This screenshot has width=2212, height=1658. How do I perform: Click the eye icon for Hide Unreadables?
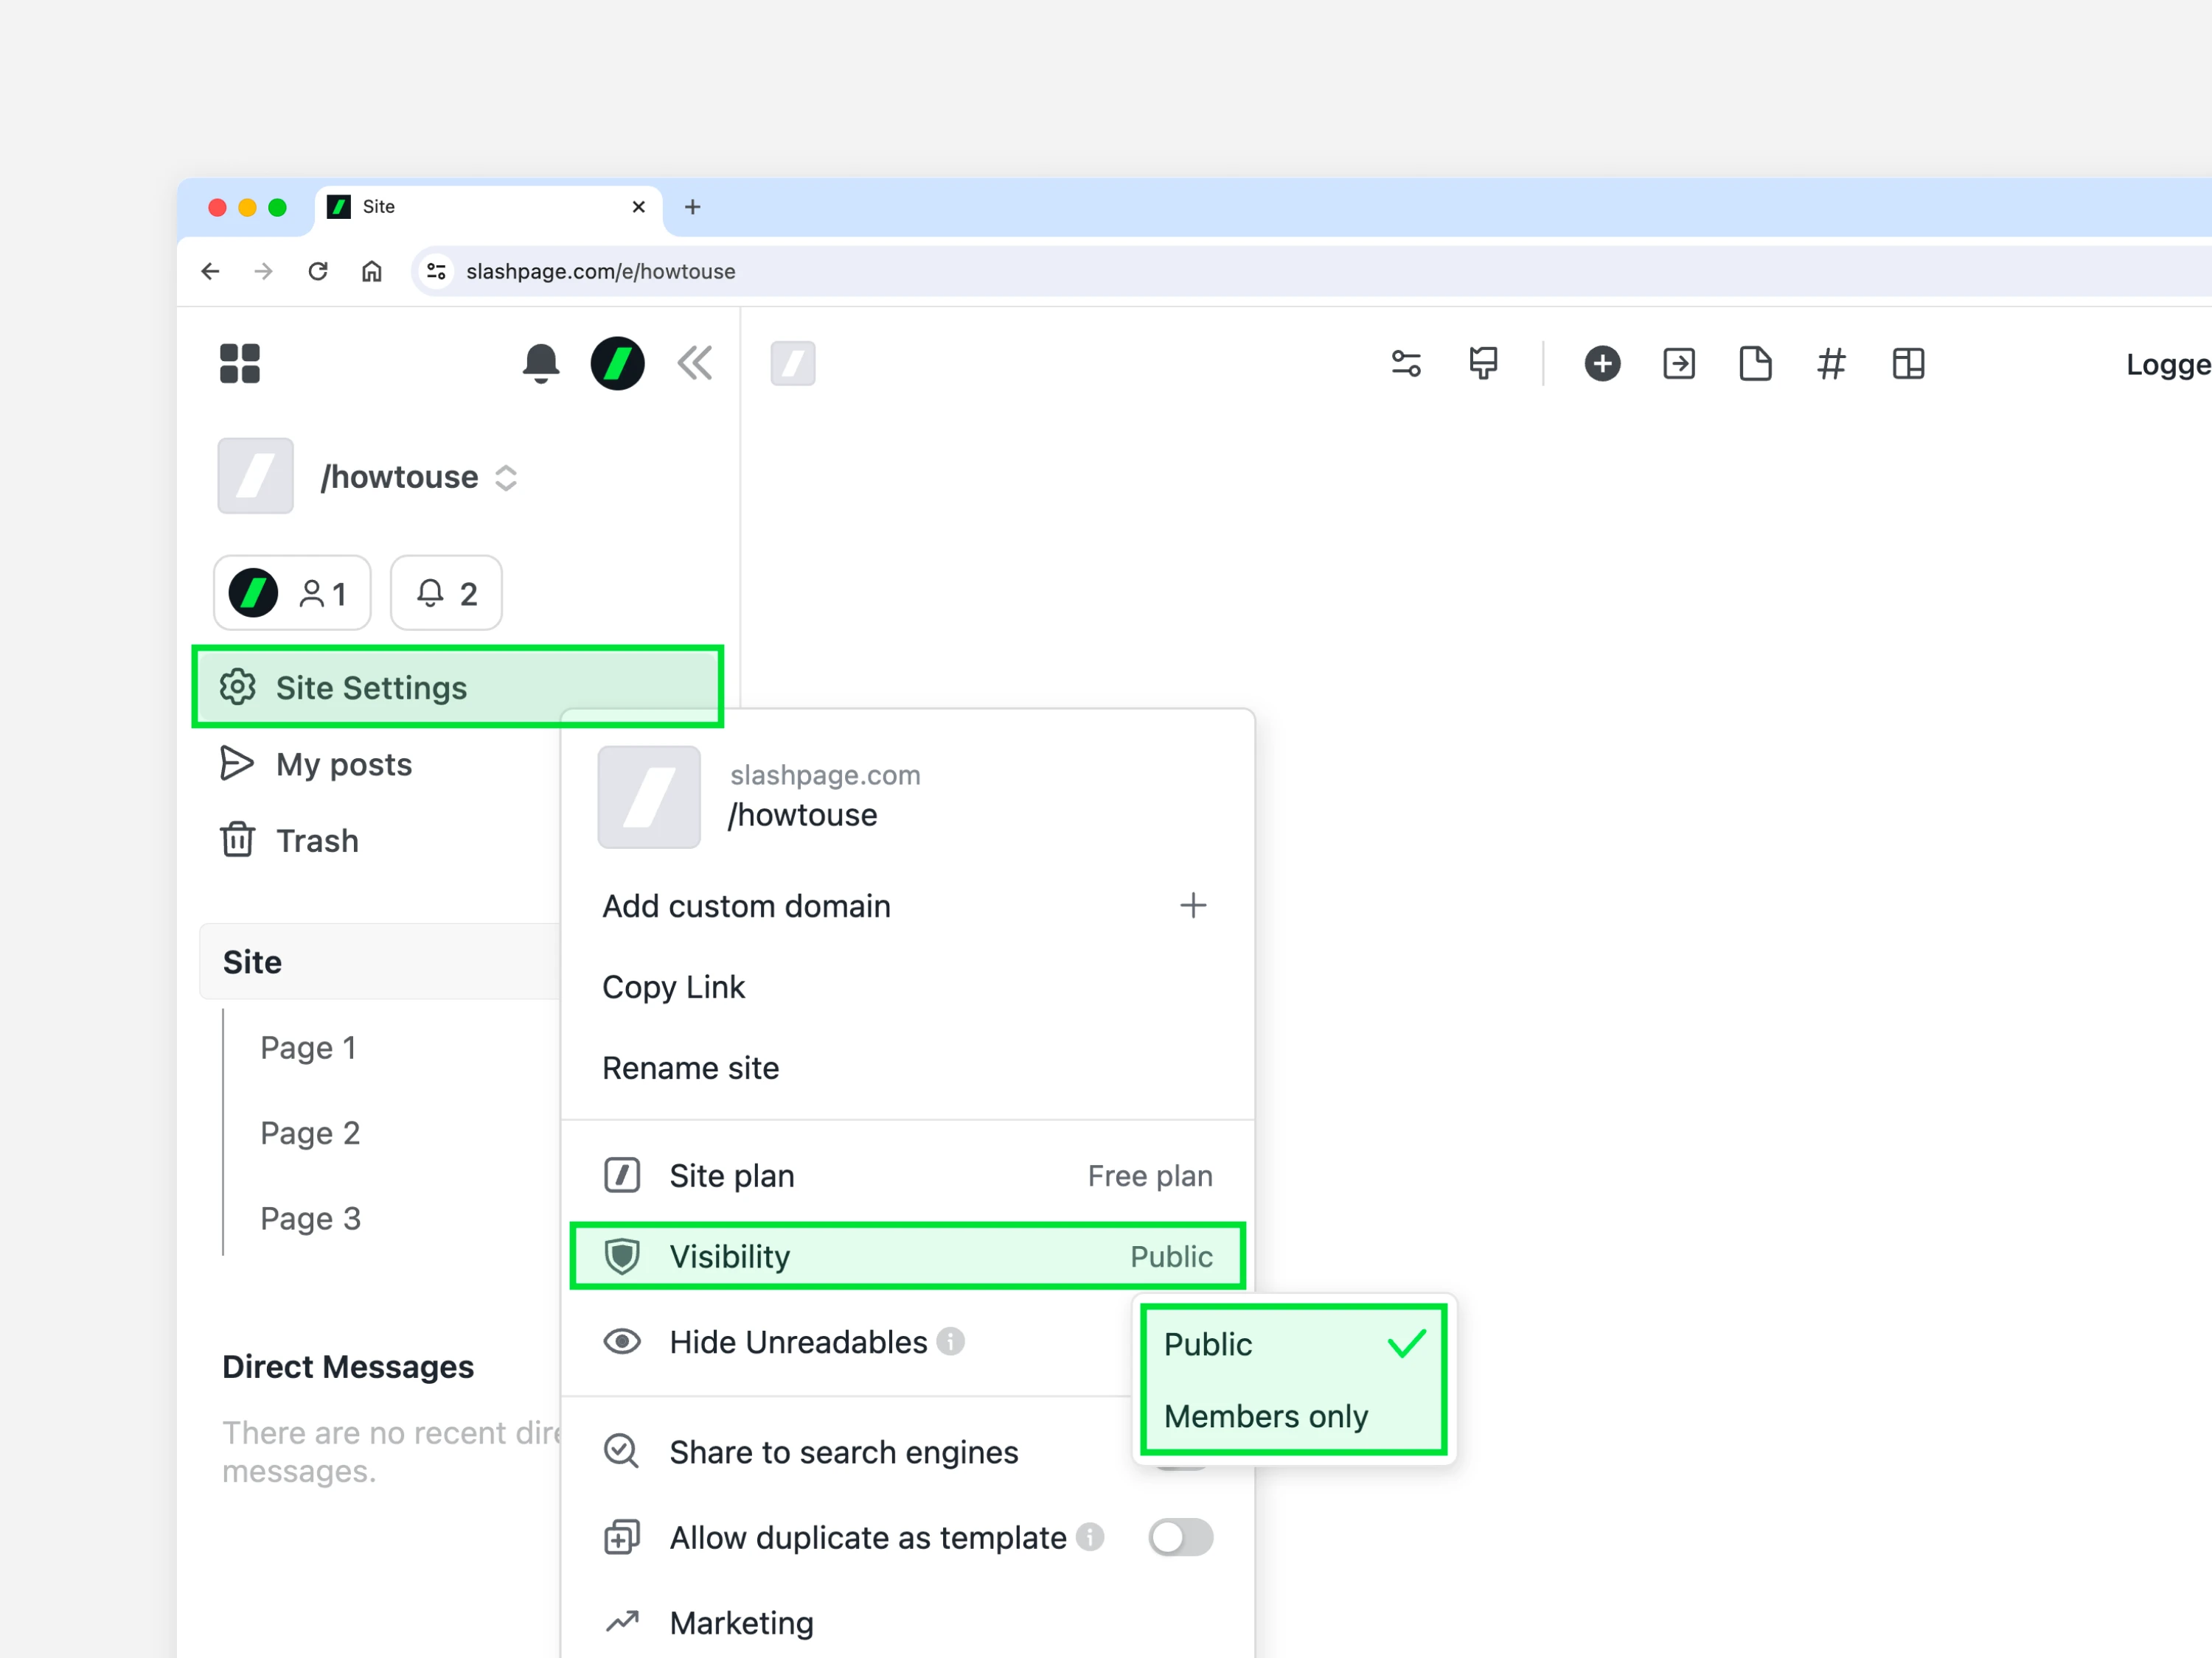tap(622, 1341)
